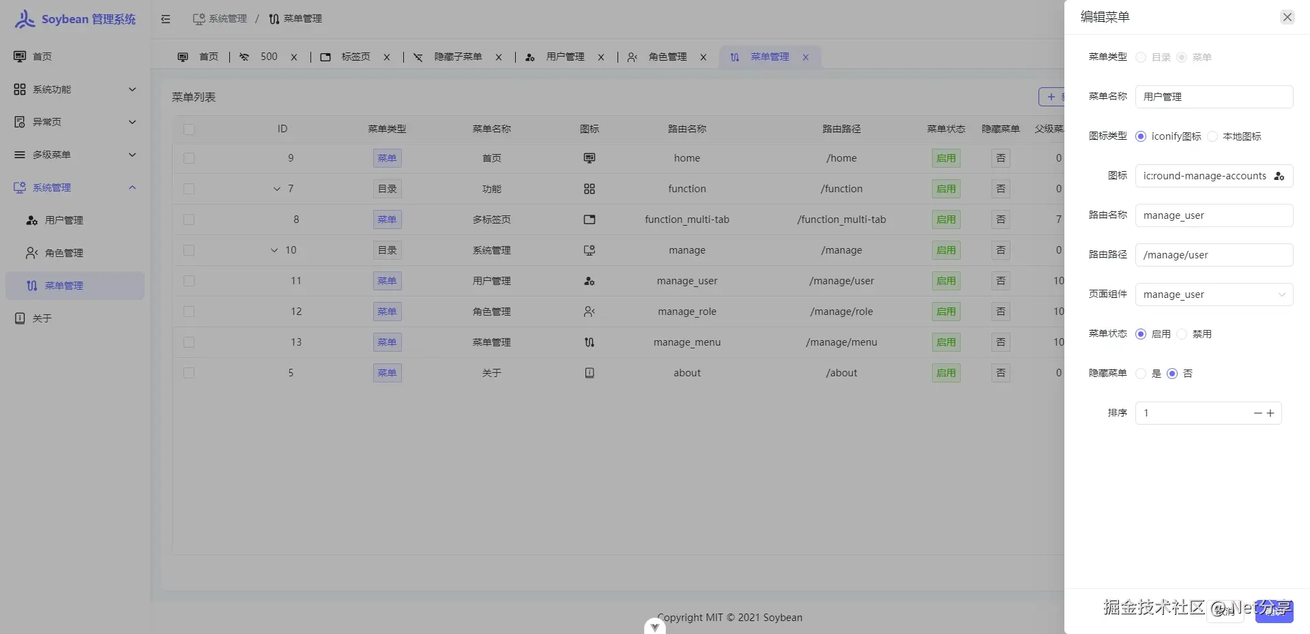
Task: Click icon preview in the 图标 field
Action: point(1279,176)
